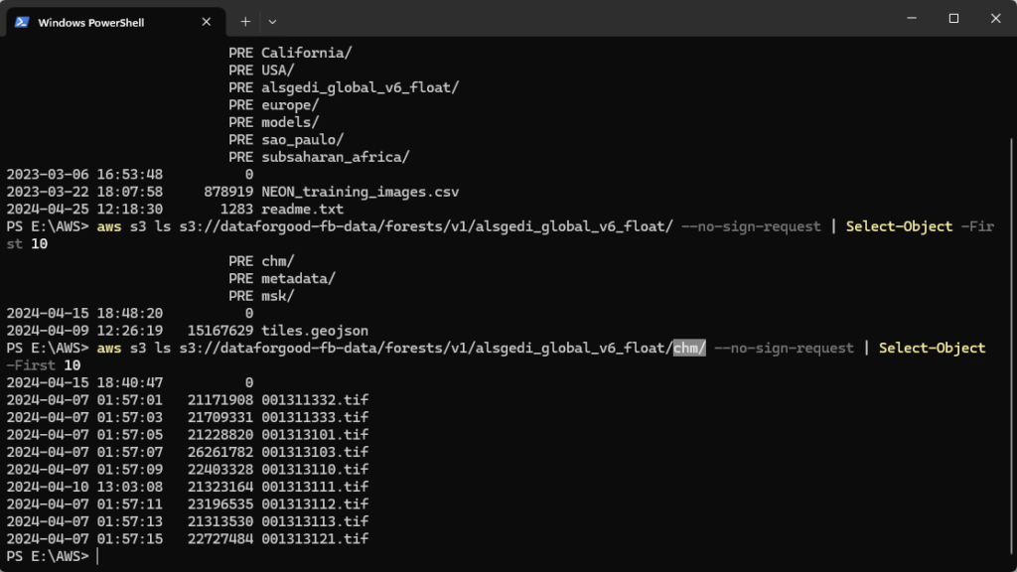The width and height of the screenshot is (1017, 572).
Task: Click the highlighted chm/ text in the command
Action: pyautogui.click(x=689, y=348)
